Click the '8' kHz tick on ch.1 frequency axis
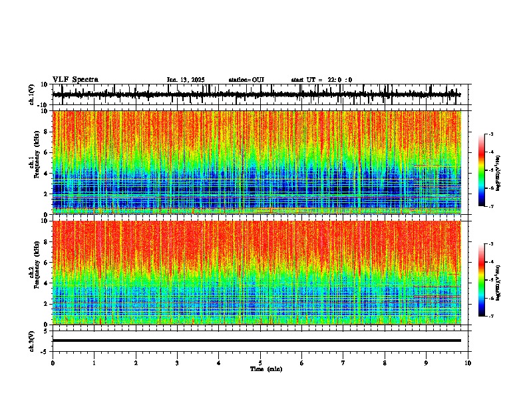Viewport: 527px width, 407px height. (x=47, y=132)
